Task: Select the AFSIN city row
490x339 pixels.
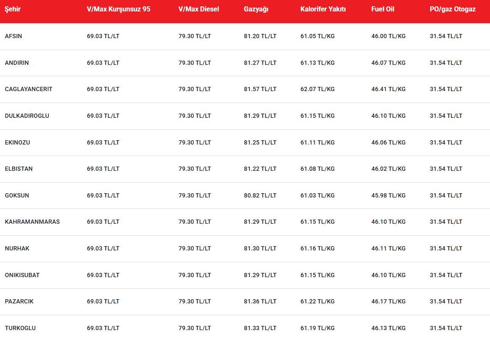Action: click(245, 36)
